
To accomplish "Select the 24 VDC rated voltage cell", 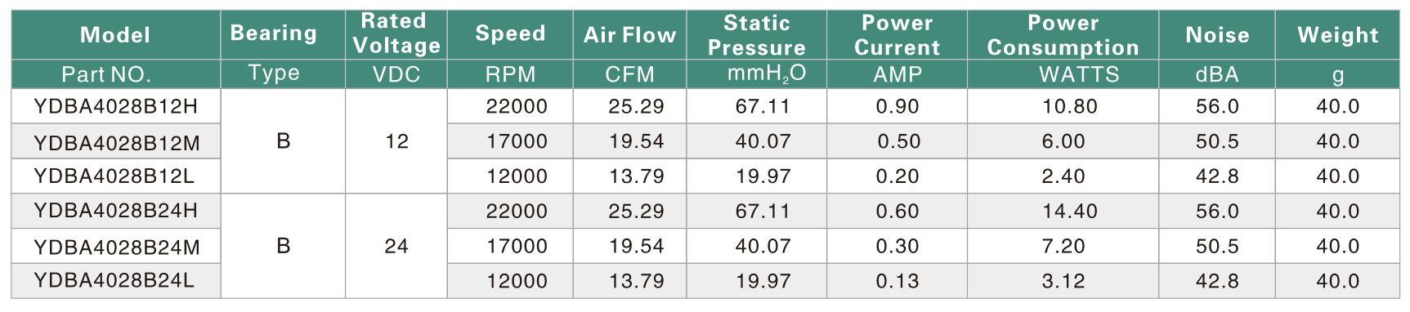I will pos(396,246).
